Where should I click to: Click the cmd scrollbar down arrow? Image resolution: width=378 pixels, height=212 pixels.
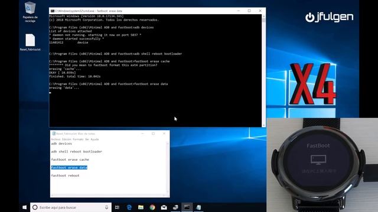click(263, 125)
